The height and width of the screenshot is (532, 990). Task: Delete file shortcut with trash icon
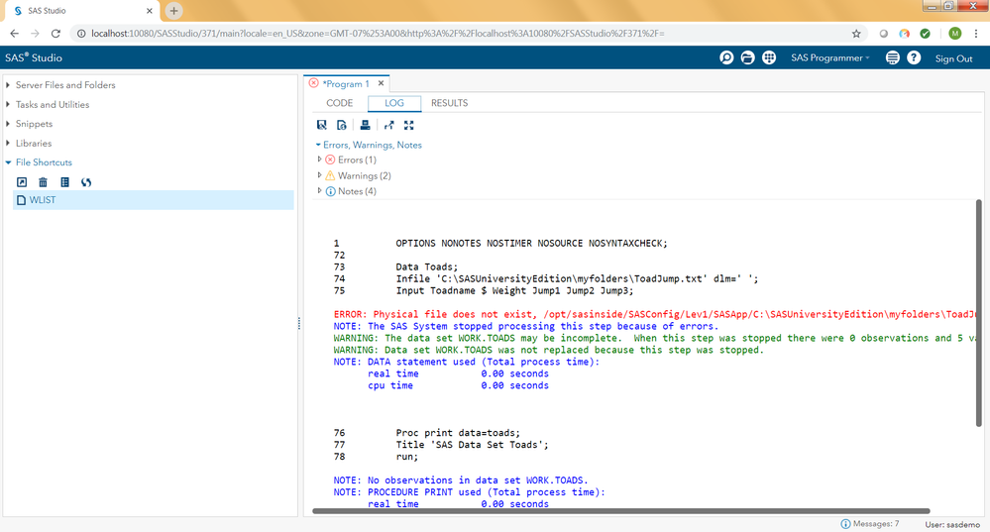43,182
